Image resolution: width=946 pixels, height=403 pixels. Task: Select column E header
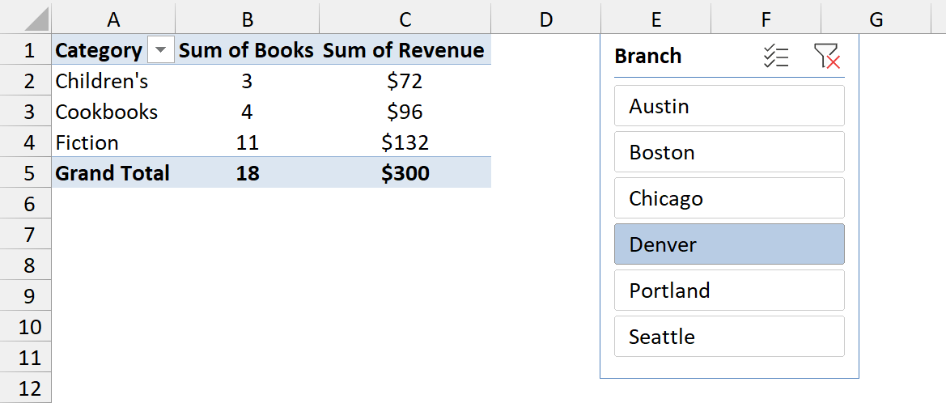point(655,20)
